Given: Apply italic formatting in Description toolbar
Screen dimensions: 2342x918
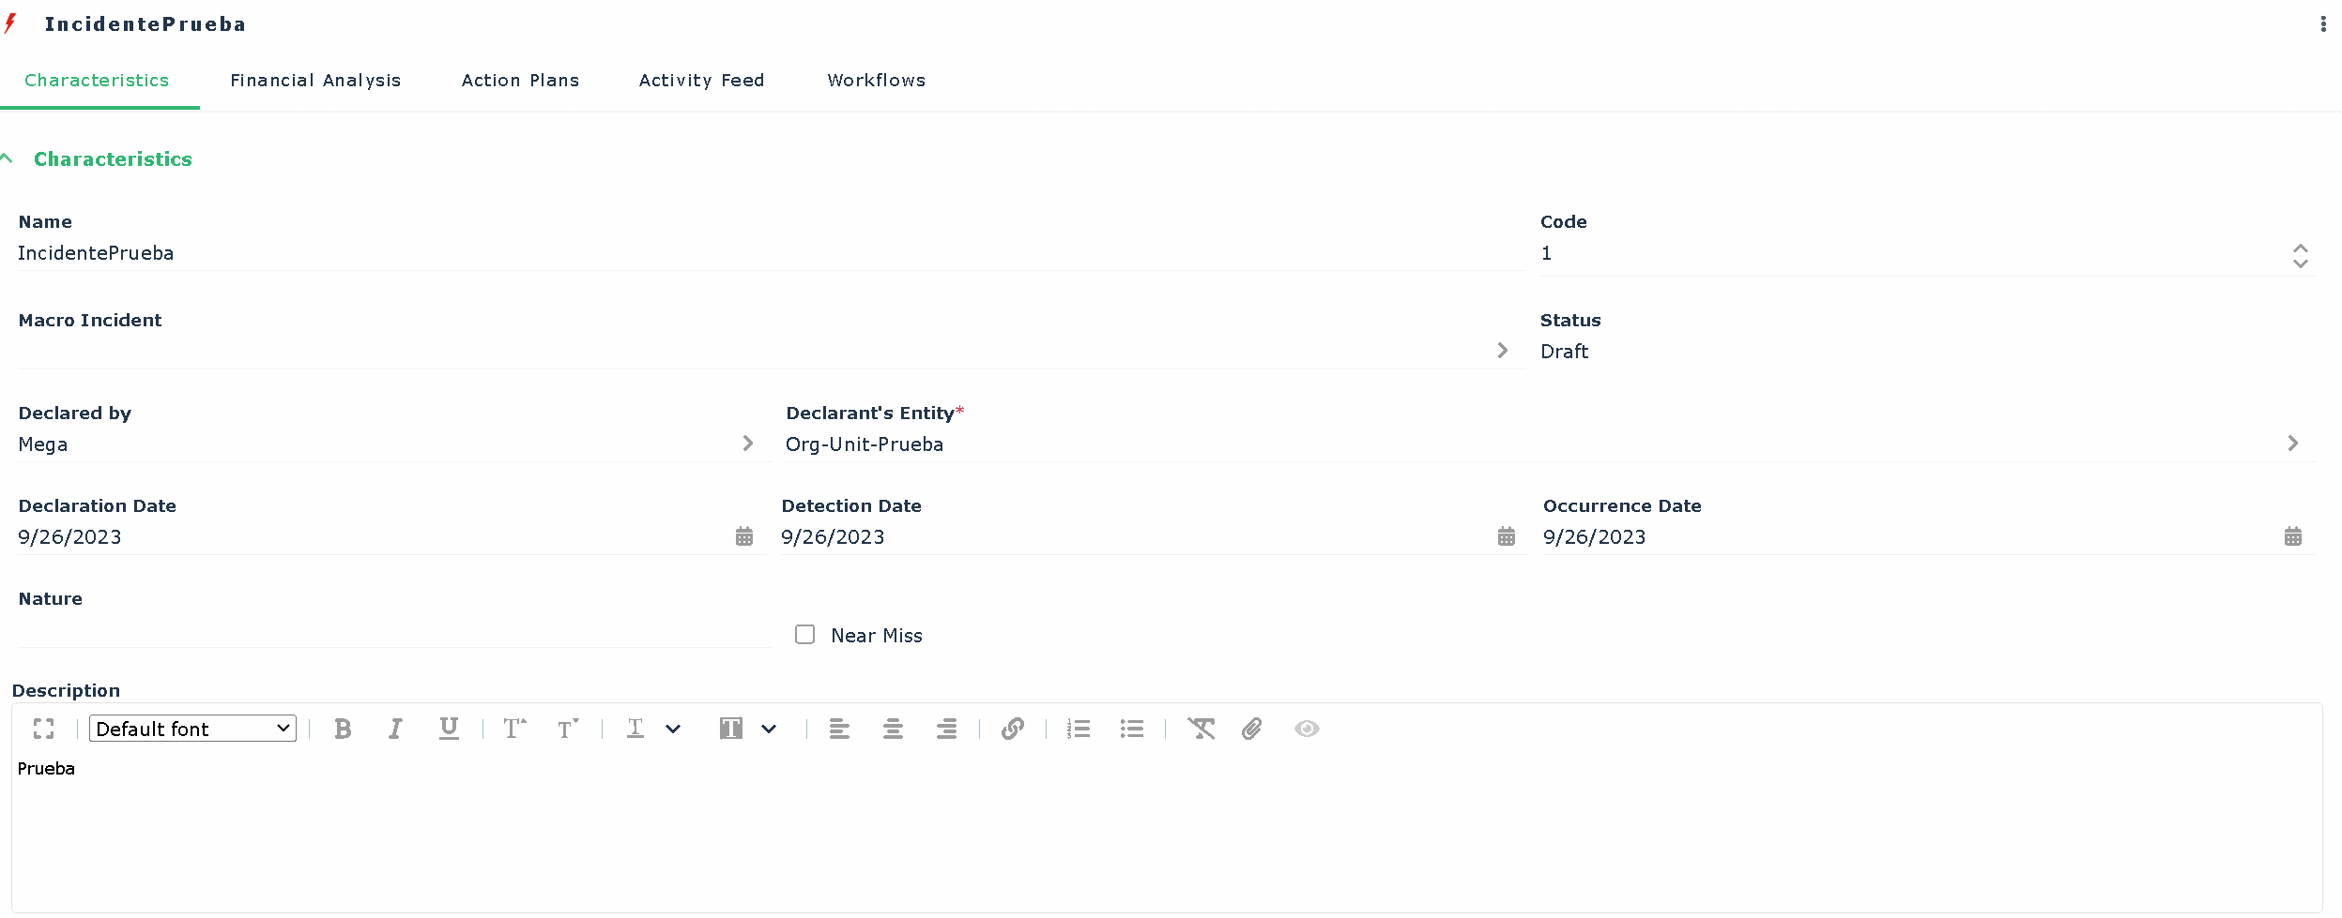Looking at the screenshot, I should click(395, 729).
